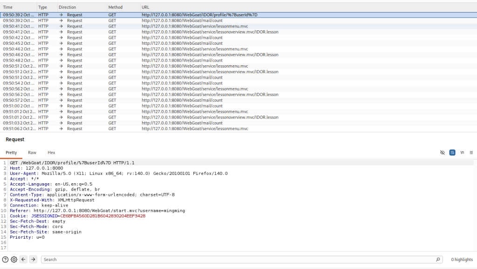The height and width of the screenshot is (269, 477).
Task: Click the Host header line 127.0.0.1:8080
Action: click(x=36, y=168)
